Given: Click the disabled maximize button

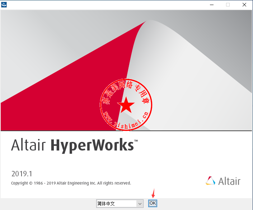Looking at the screenshot, I should tap(228, 5).
